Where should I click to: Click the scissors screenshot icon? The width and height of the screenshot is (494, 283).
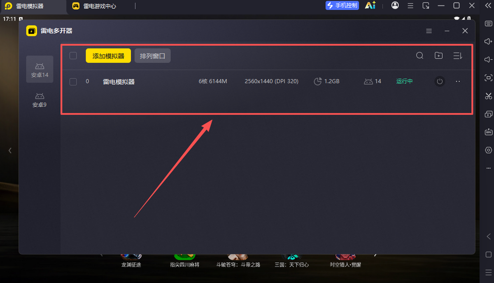coord(489,96)
